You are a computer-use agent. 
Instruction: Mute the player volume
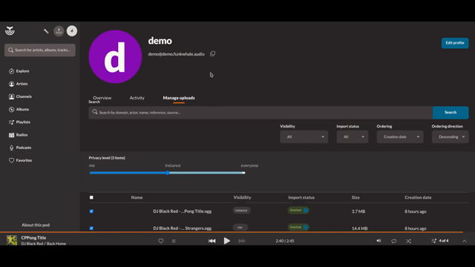click(379, 241)
